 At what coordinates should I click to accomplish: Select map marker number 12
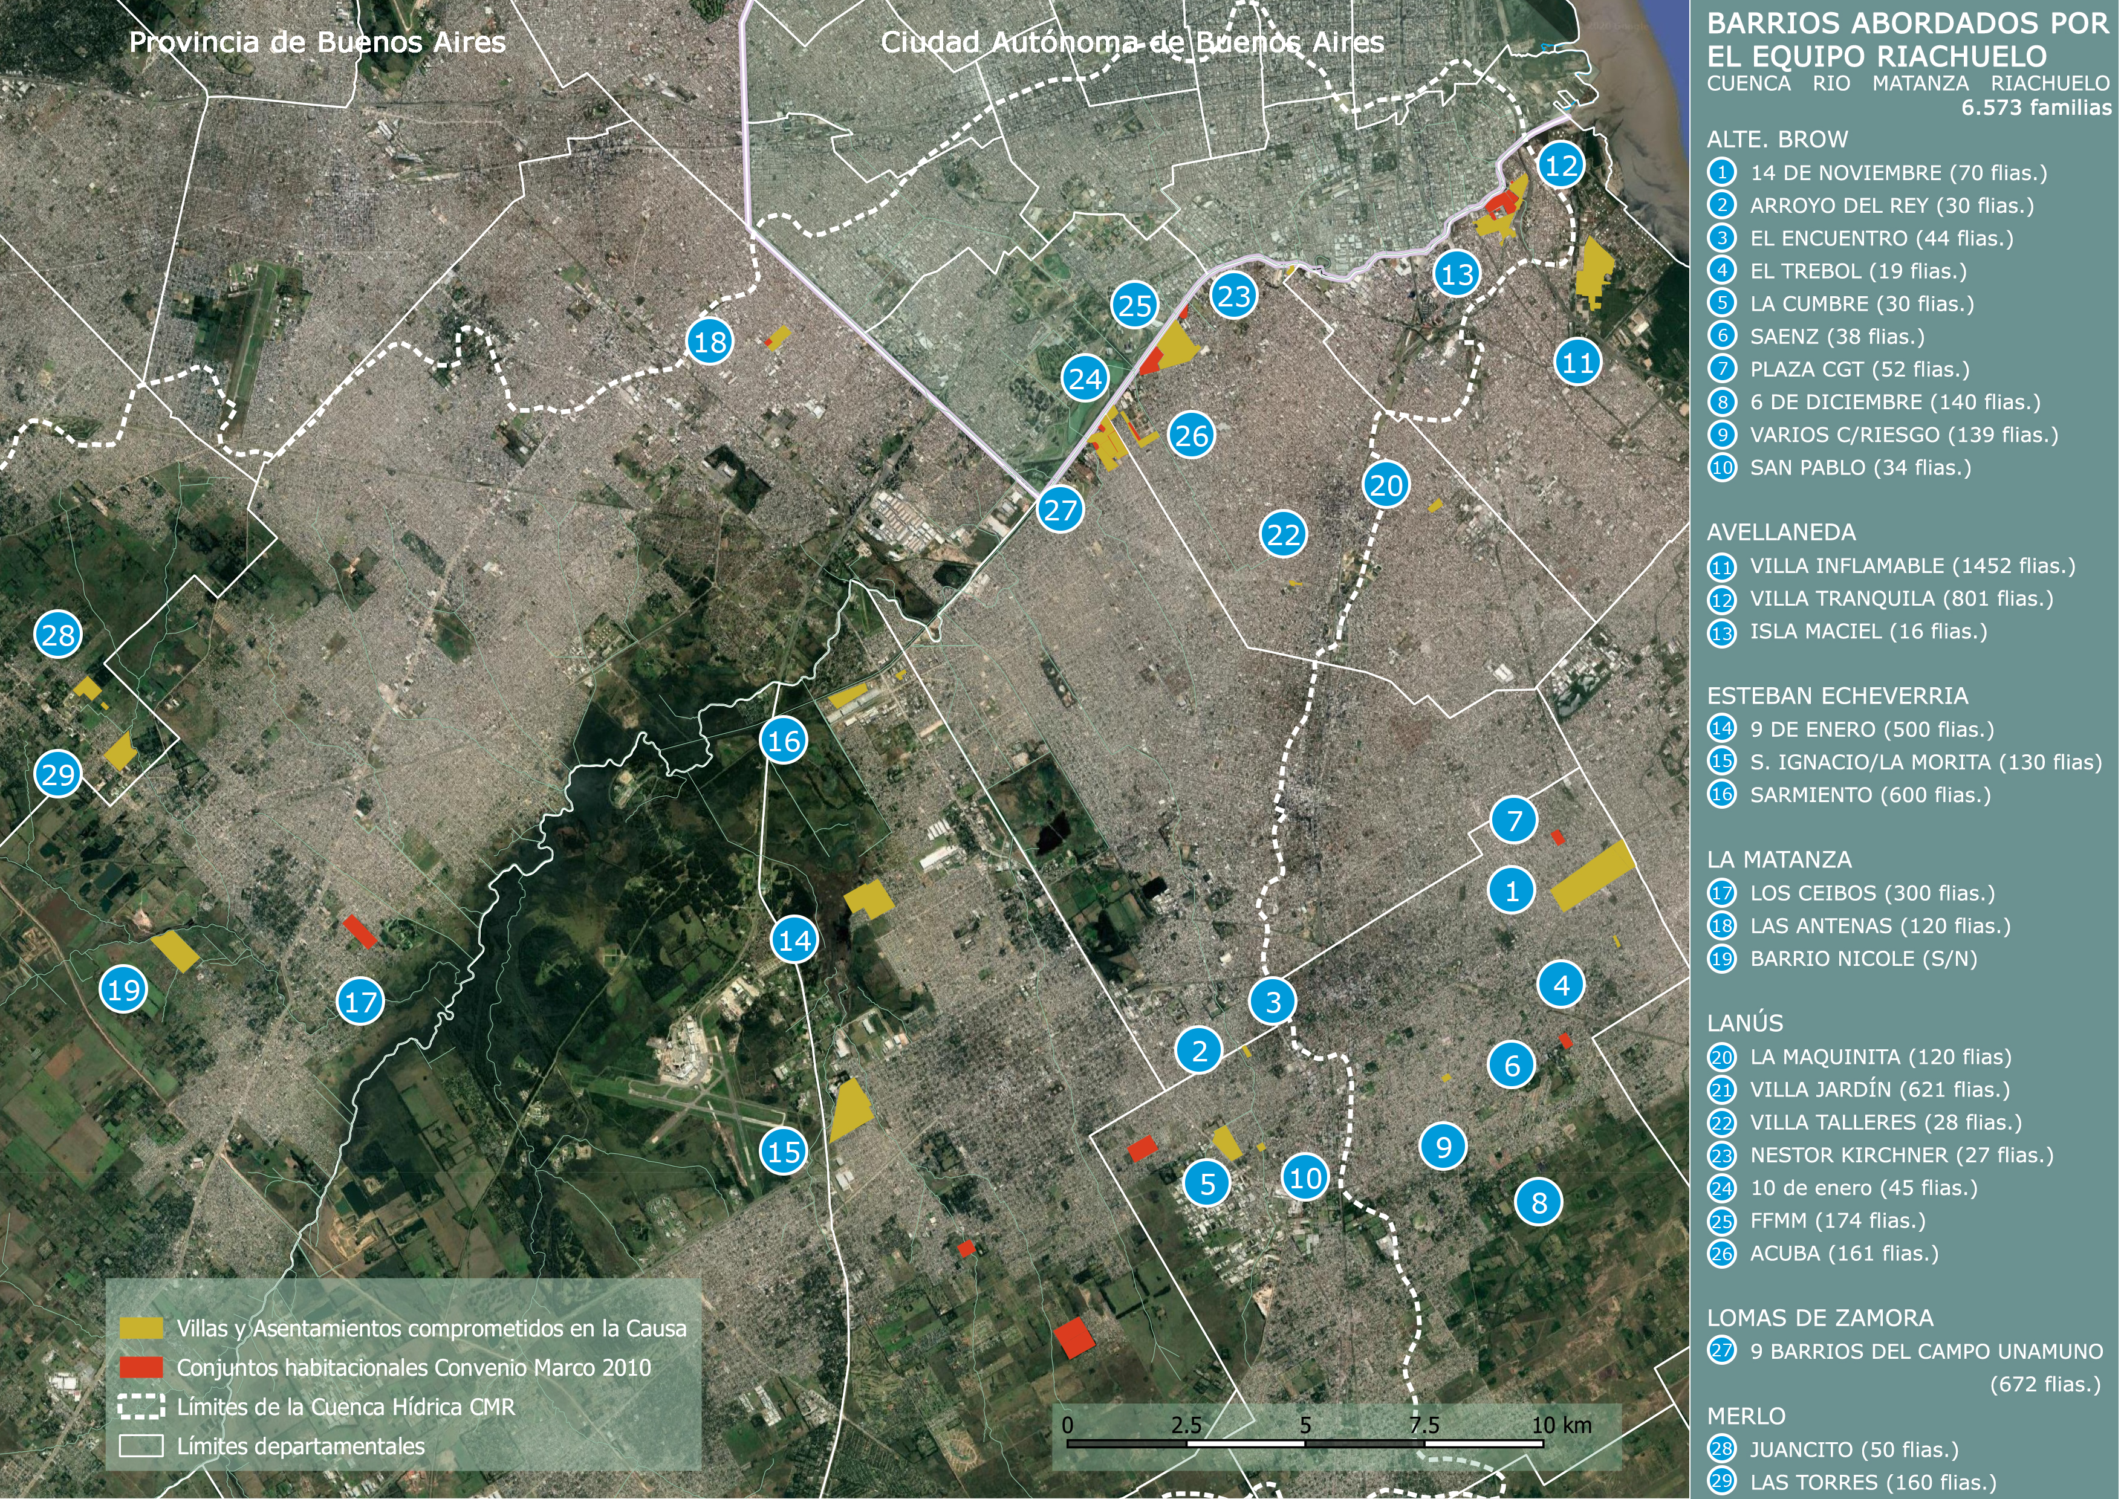pos(1561,166)
